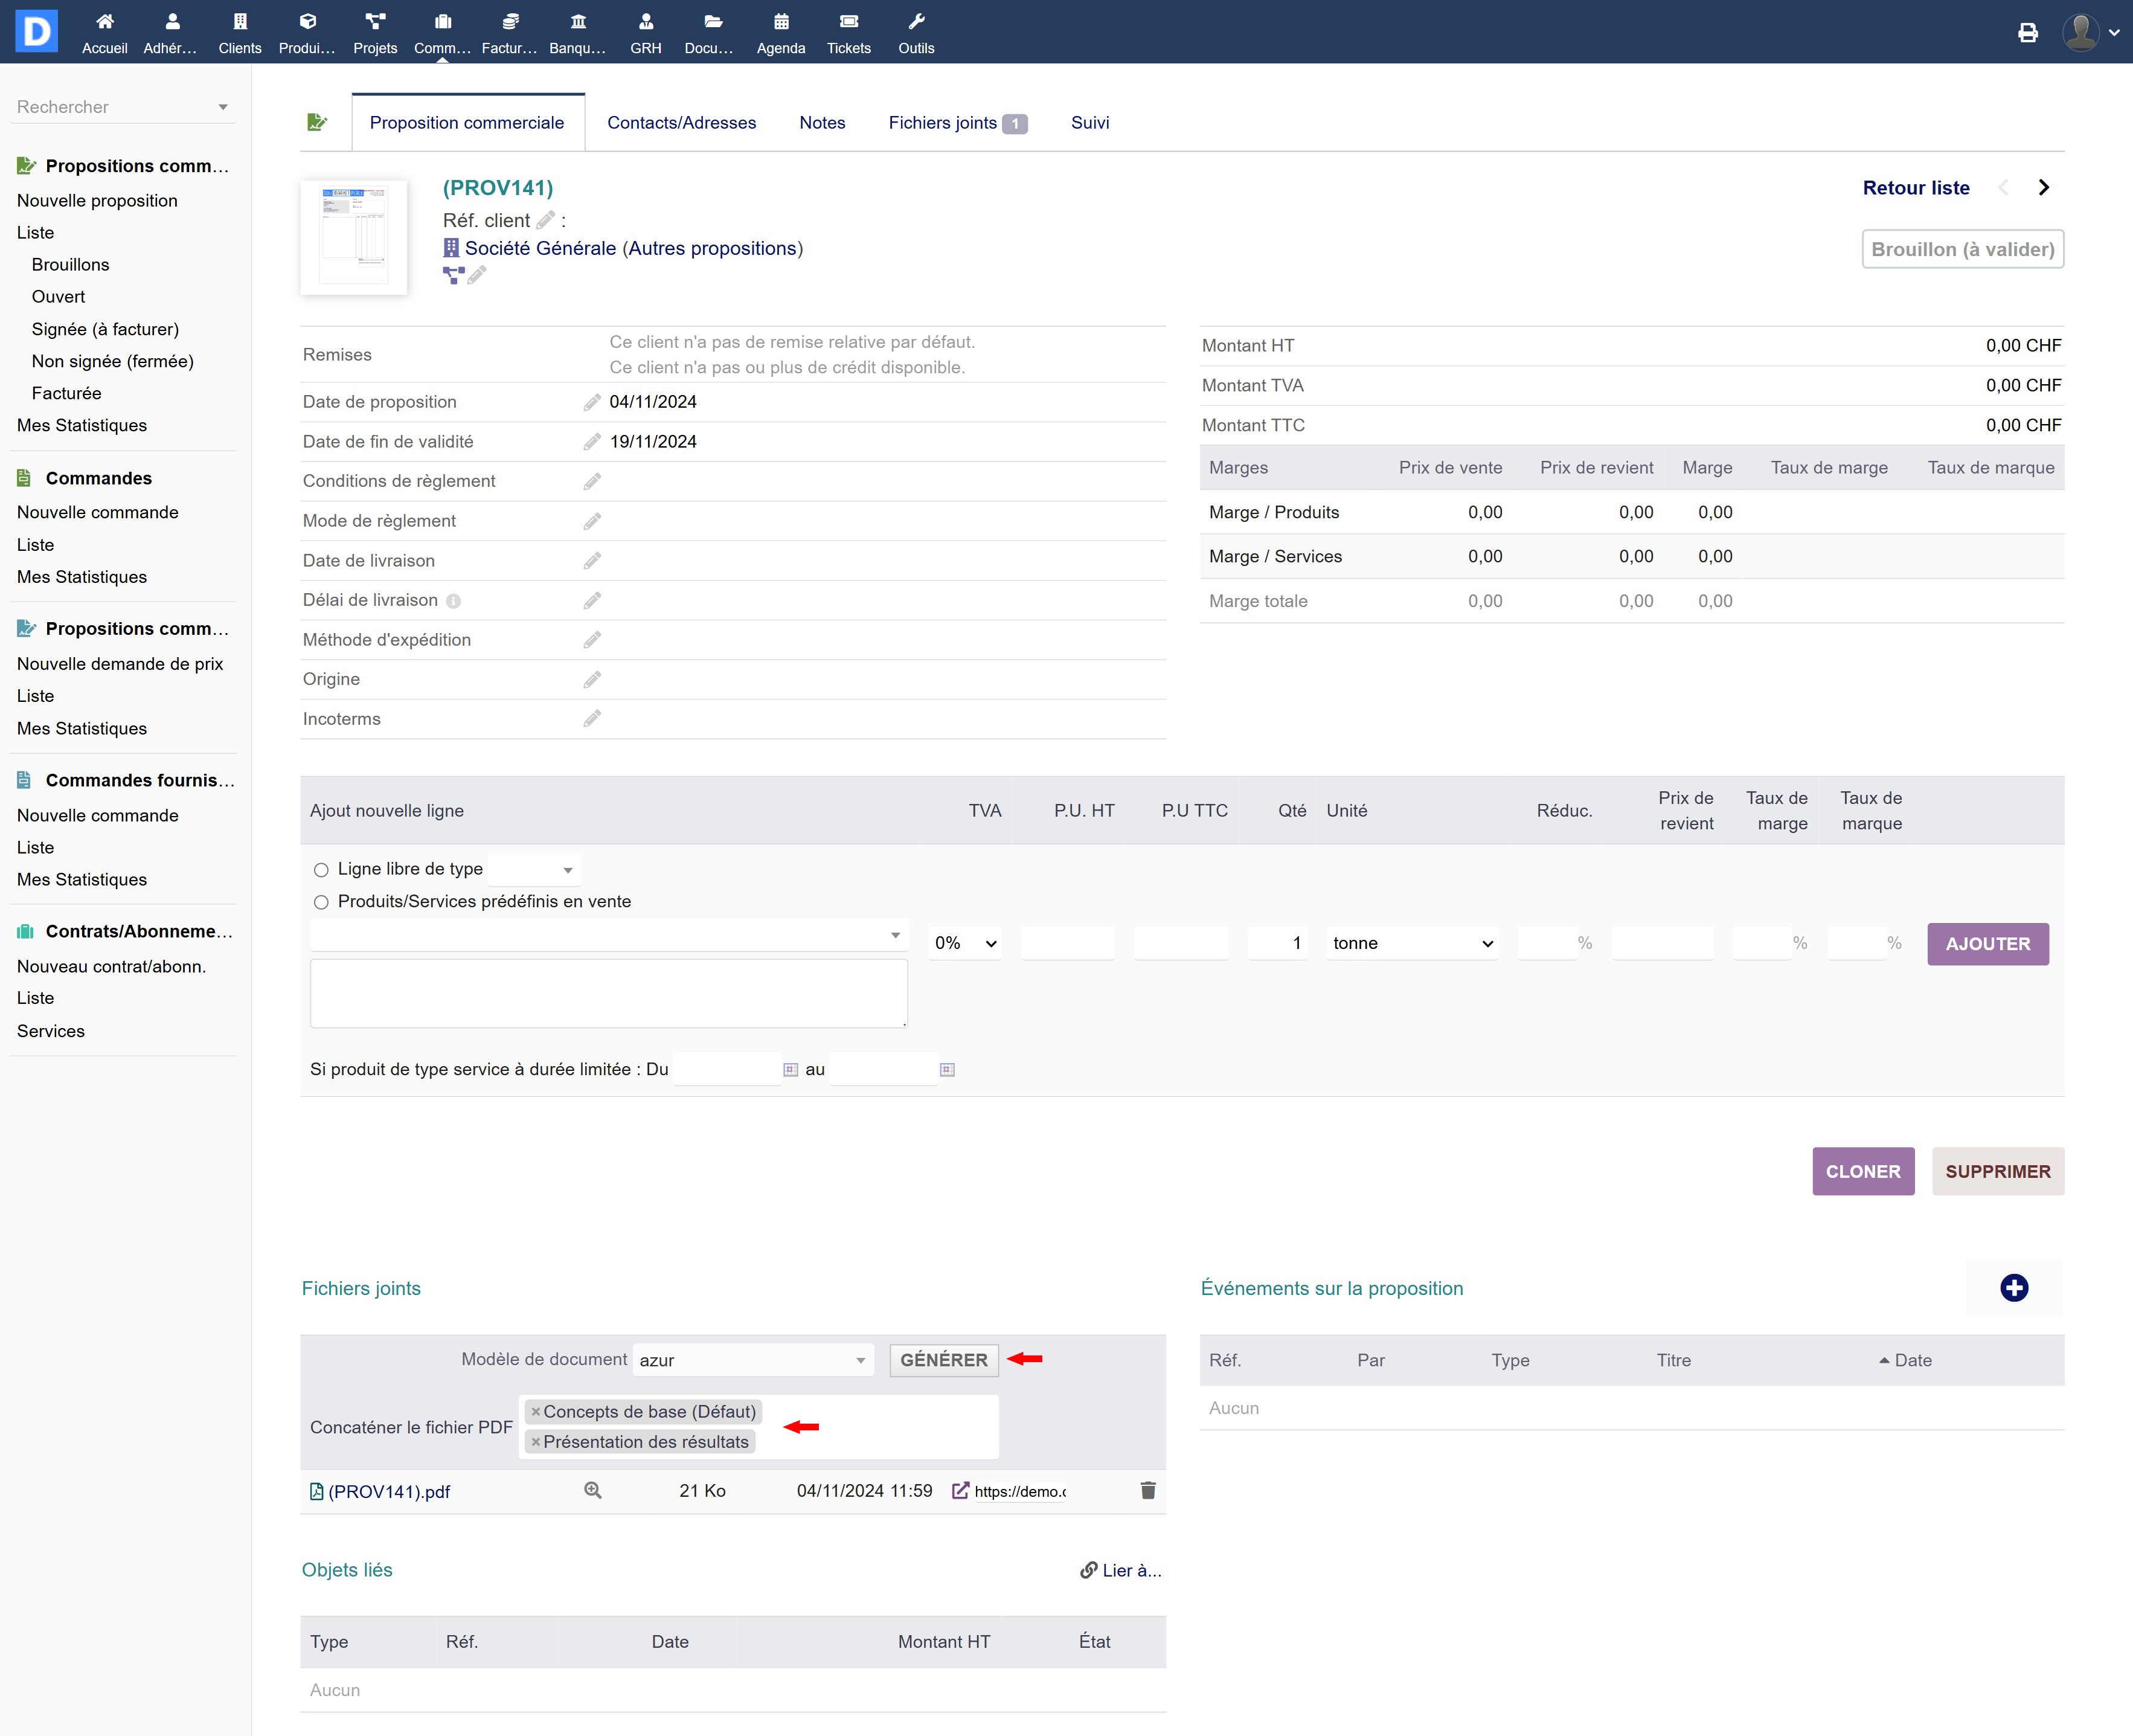2133x1736 pixels.
Task: Edit proposal date with the pencil icon
Action: [592, 402]
